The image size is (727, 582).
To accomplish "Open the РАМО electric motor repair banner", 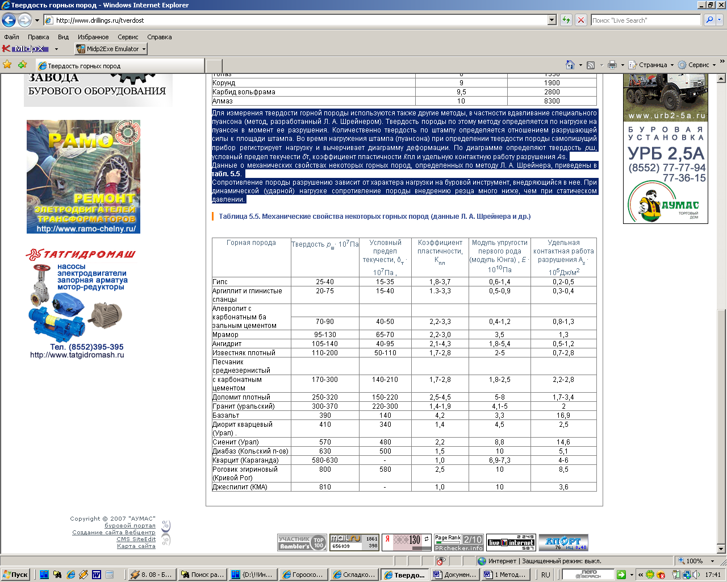I will coord(83,177).
